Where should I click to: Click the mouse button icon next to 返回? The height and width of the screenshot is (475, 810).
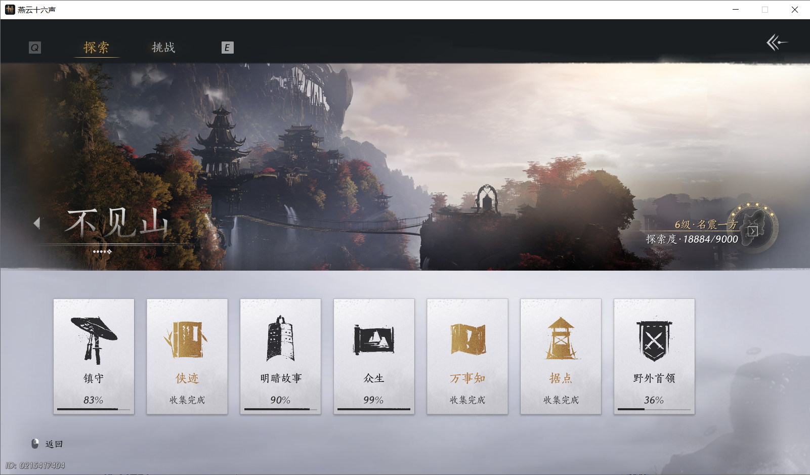point(34,444)
